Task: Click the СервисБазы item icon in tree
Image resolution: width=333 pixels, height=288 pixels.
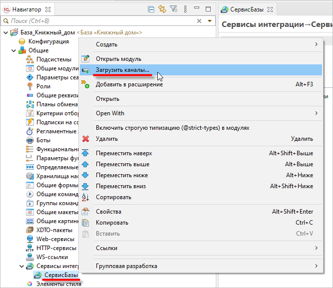Action: 37,275
